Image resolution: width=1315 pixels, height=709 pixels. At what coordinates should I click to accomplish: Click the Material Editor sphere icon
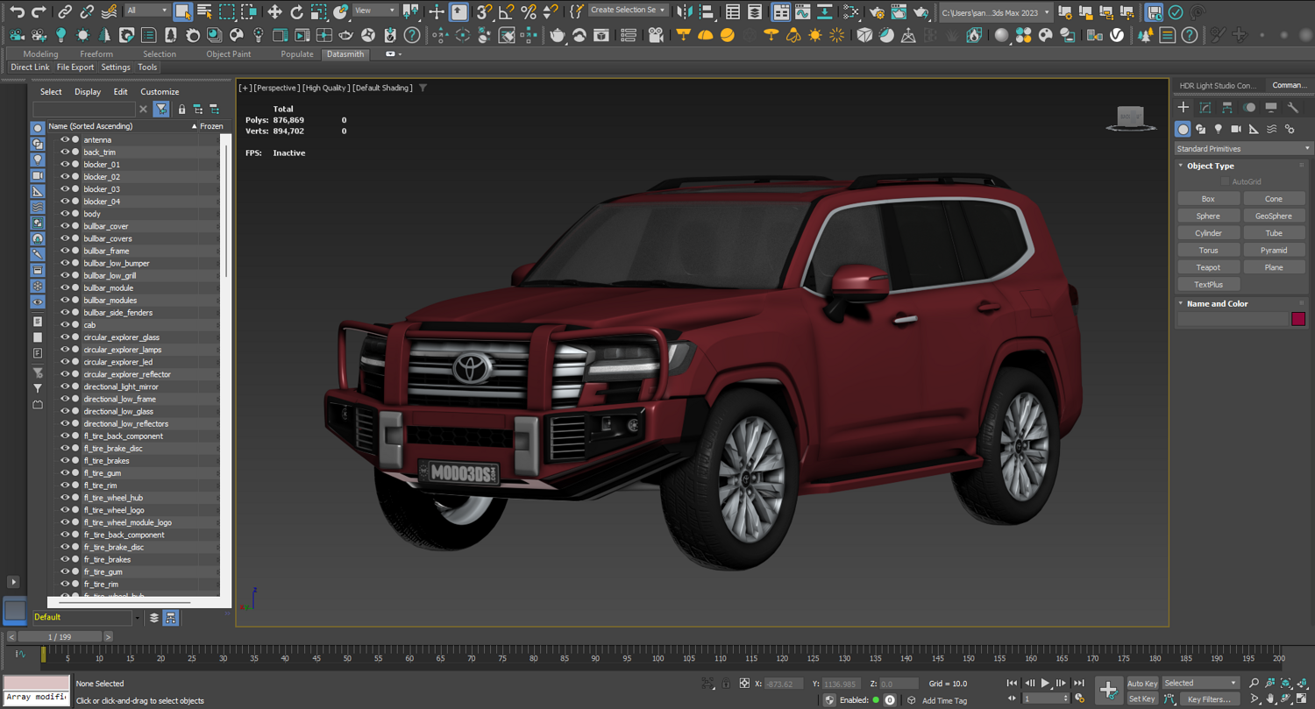[1002, 35]
